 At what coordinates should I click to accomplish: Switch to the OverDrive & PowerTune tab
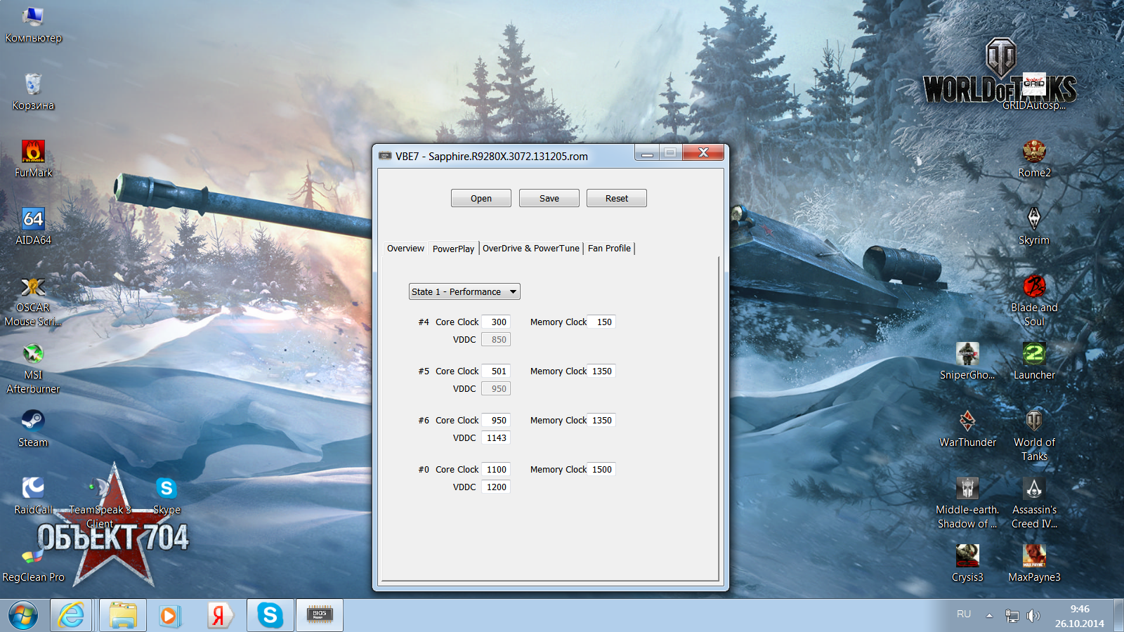pos(531,249)
